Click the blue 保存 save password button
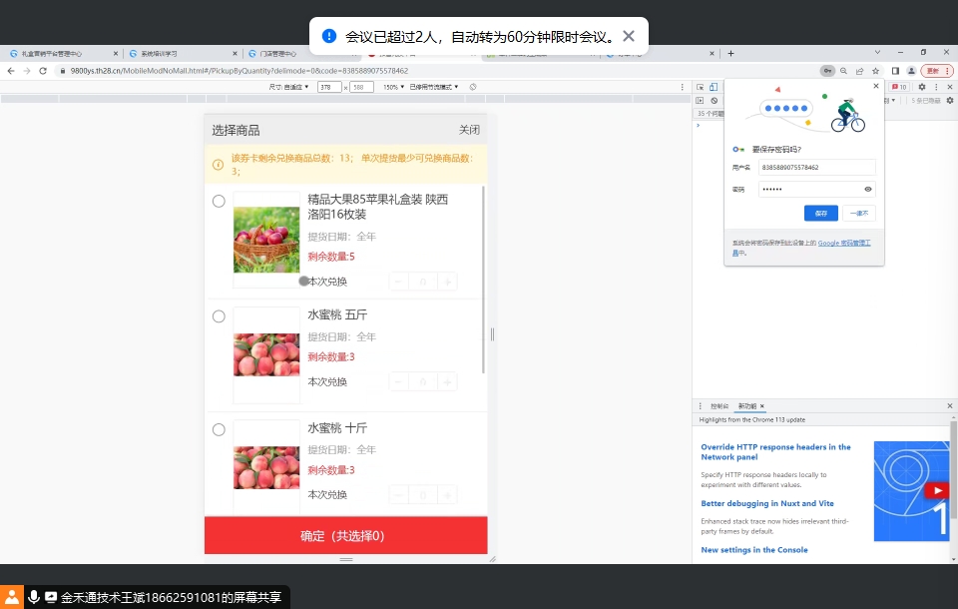Viewport: 958px width, 609px height. coord(820,213)
